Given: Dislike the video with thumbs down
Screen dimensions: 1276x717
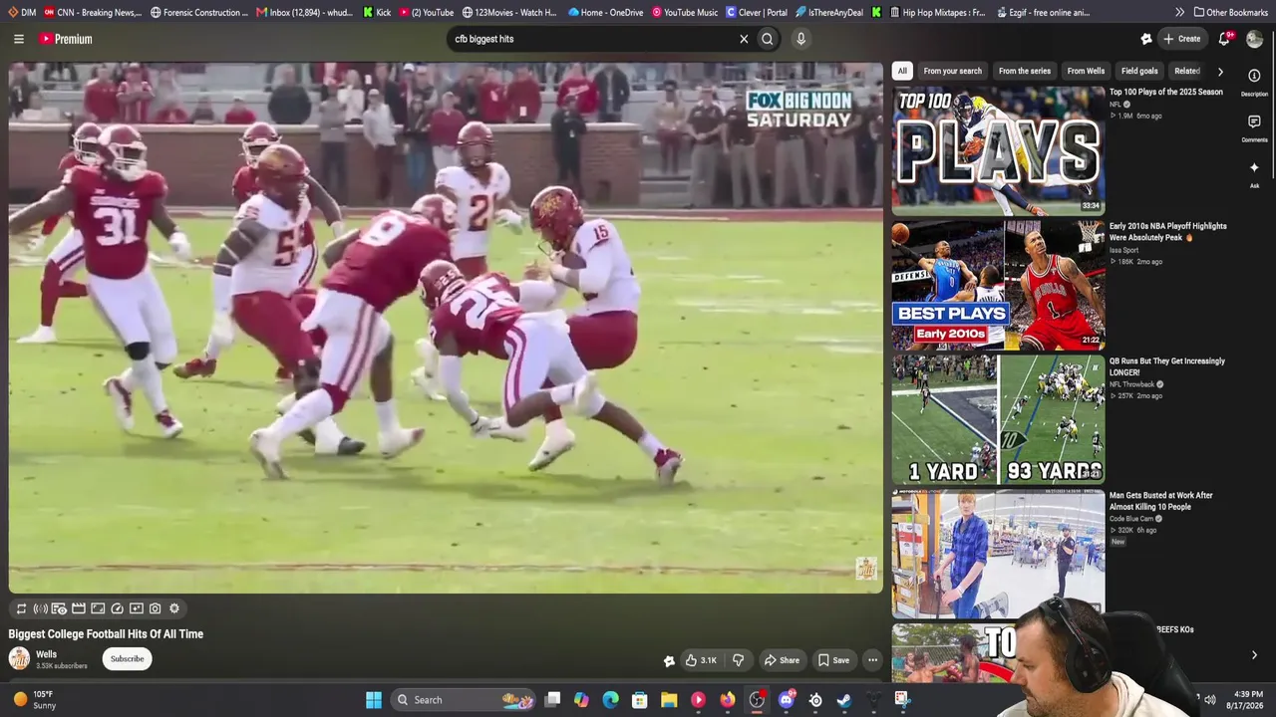Looking at the screenshot, I should tap(739, 660).
